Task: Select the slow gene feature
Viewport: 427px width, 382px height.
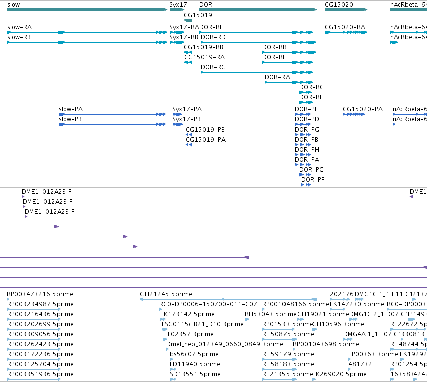Action: 87,10
